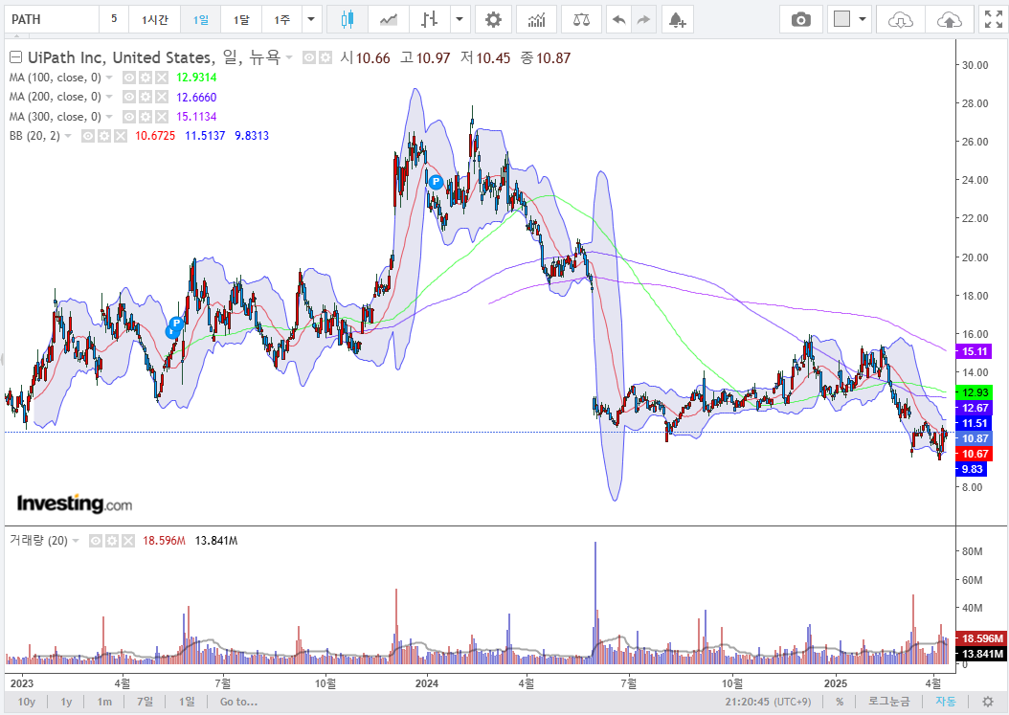Expand UiPath symbol title dropdown arrow
This screenshot has height=715, width=1009.
[x=289, y=58]
